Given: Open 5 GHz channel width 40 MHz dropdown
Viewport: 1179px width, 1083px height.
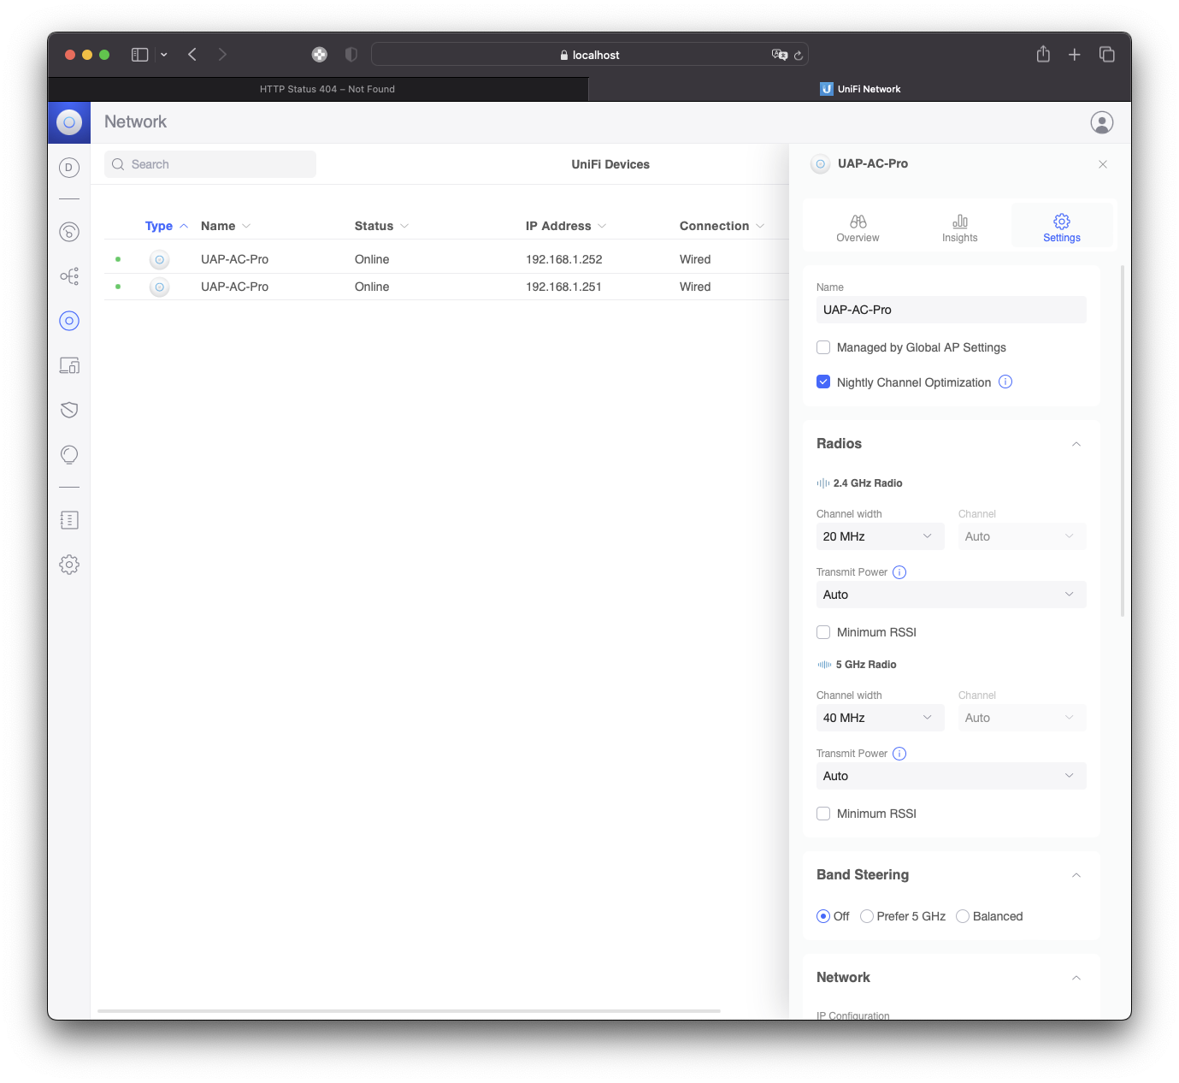Looking at the screenshot, I should (880, 718).
